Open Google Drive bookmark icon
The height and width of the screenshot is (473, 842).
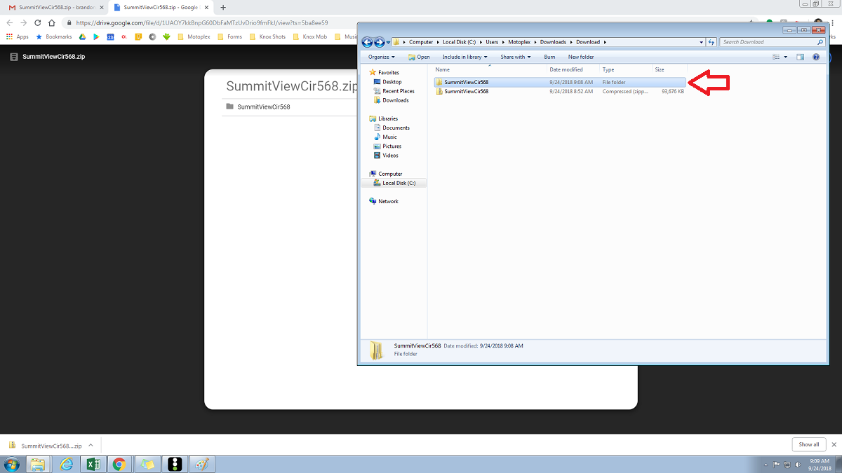(82, 36)
